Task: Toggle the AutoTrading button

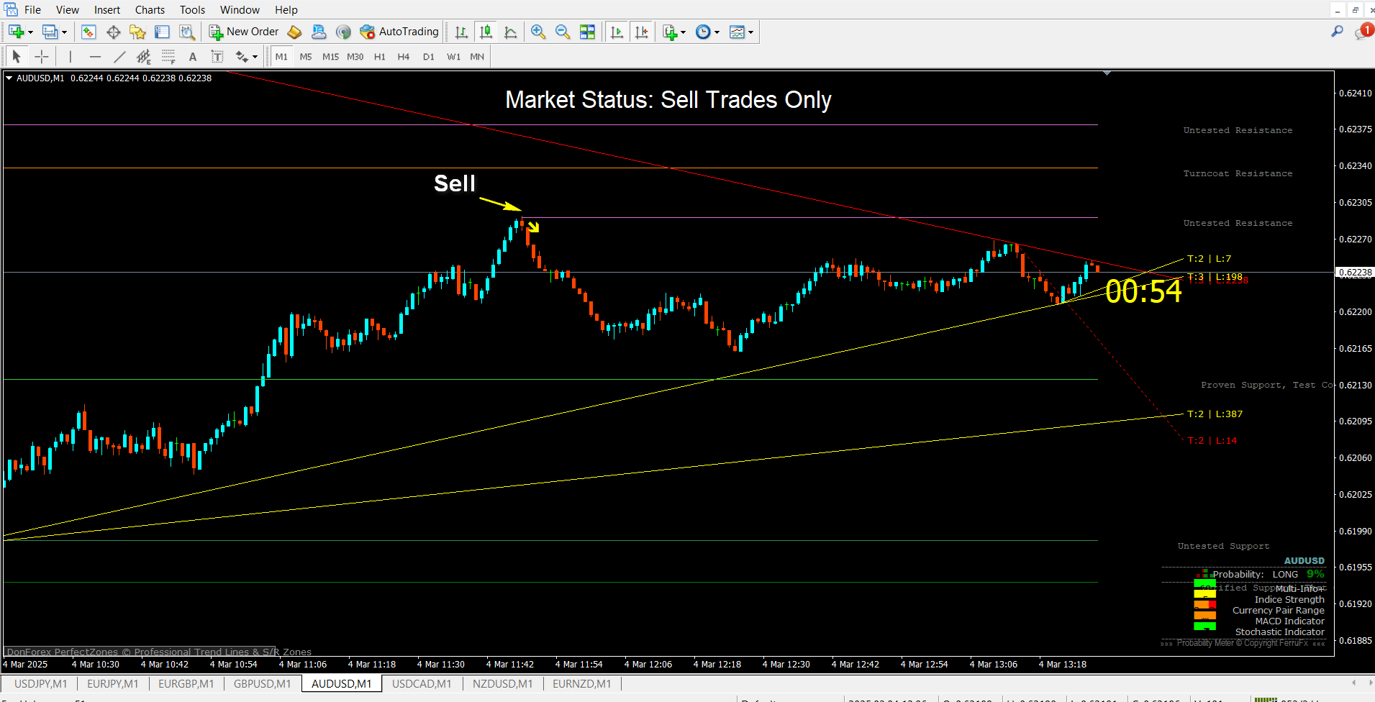Action: 399,32
